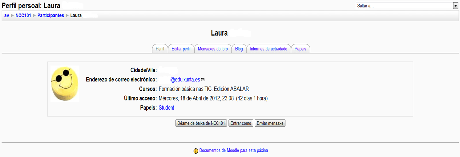Open the Informes de actividade tab

[268, 49]
